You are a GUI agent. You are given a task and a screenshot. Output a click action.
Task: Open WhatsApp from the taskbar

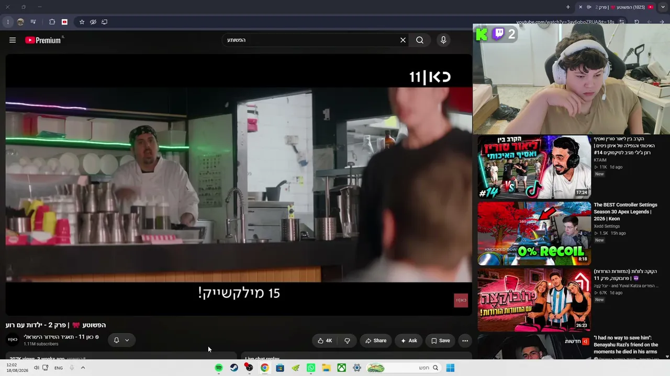pos(311,368)
